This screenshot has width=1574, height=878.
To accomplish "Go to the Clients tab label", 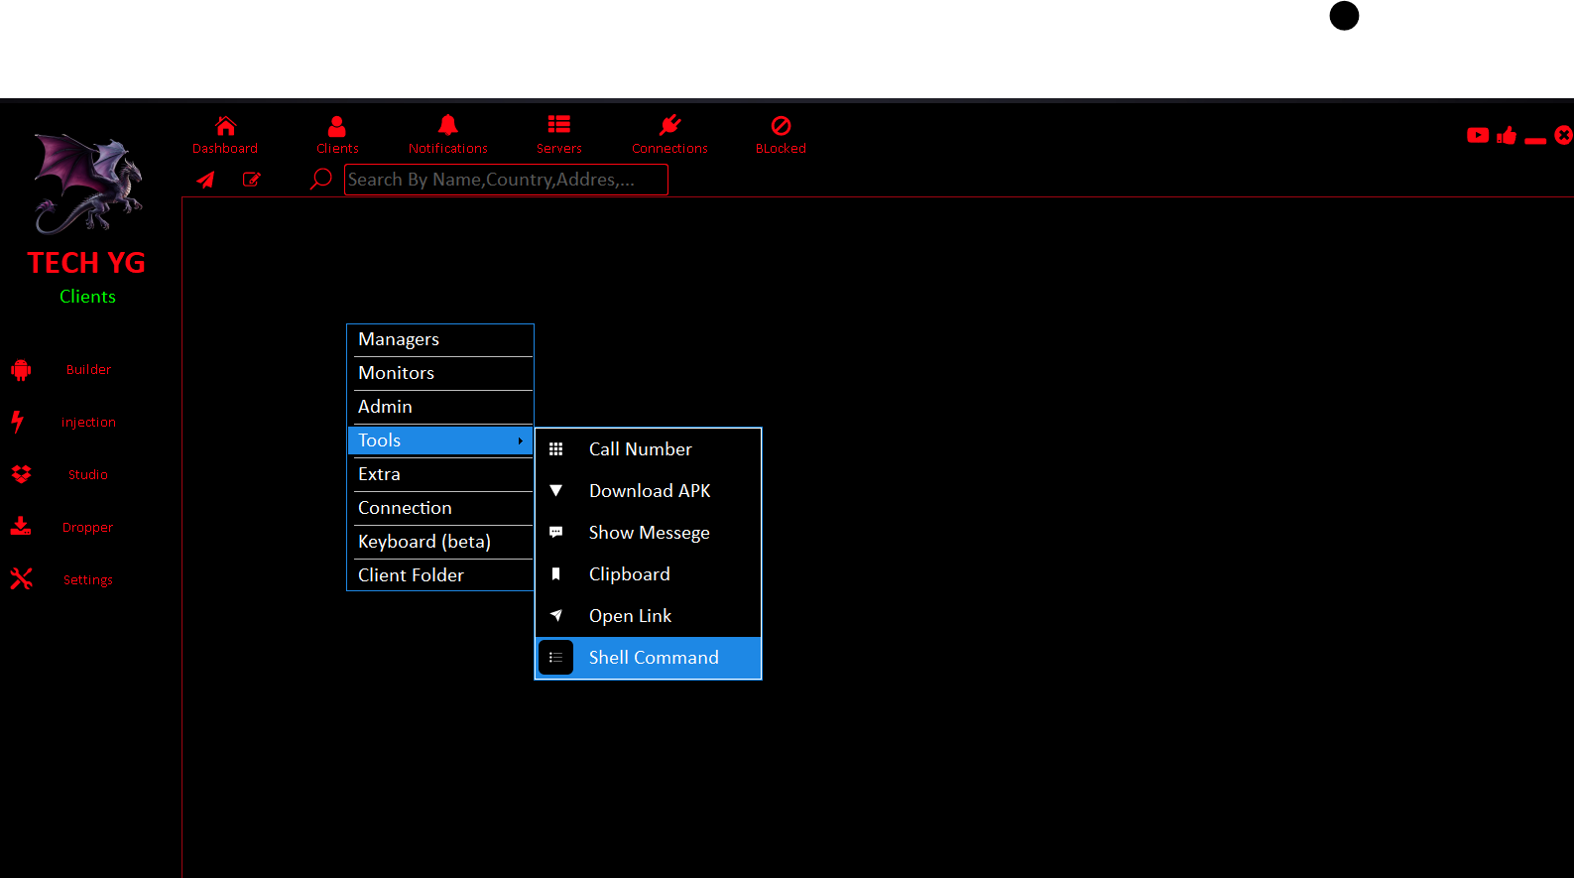I will tap(337, 149).
